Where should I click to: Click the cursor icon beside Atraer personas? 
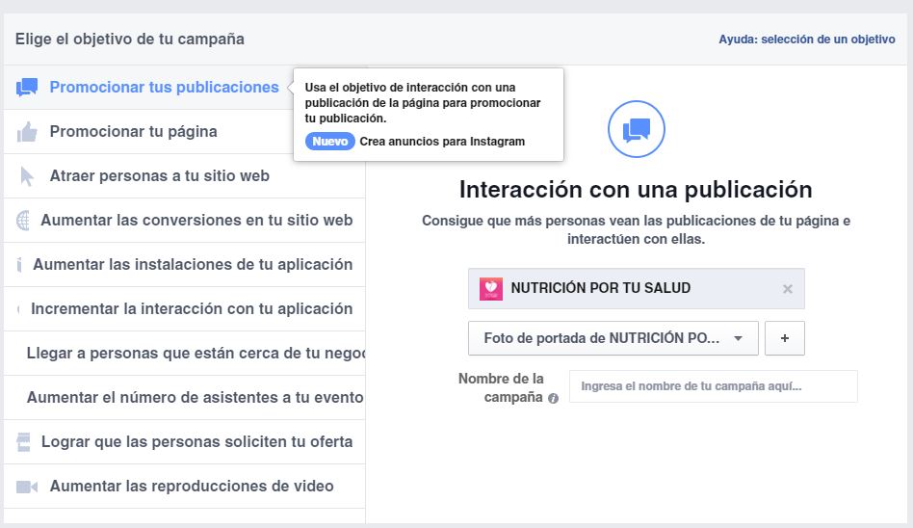coord(27,176)
